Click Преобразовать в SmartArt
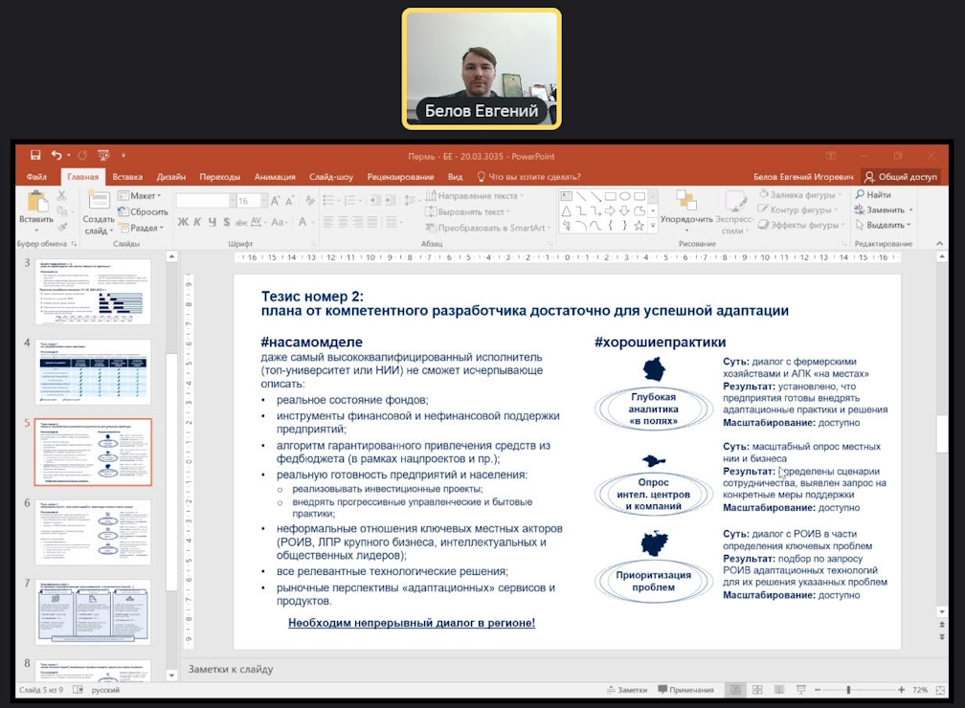The width and height of the screenshot is (965, 708). (x=488, y=228)
